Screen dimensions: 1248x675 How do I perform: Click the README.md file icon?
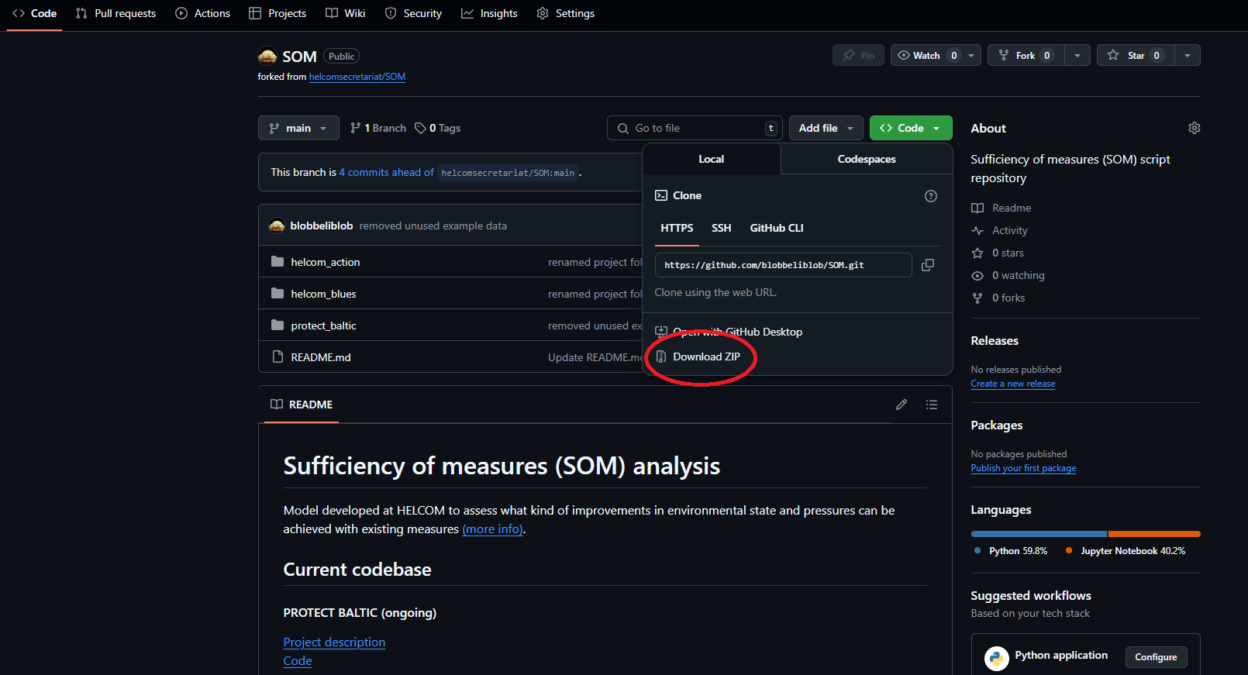click(278, 356)
